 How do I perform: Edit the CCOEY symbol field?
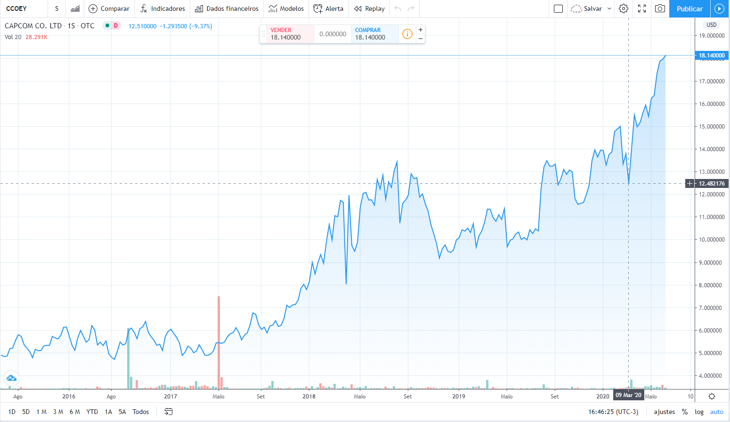[24, 8]
